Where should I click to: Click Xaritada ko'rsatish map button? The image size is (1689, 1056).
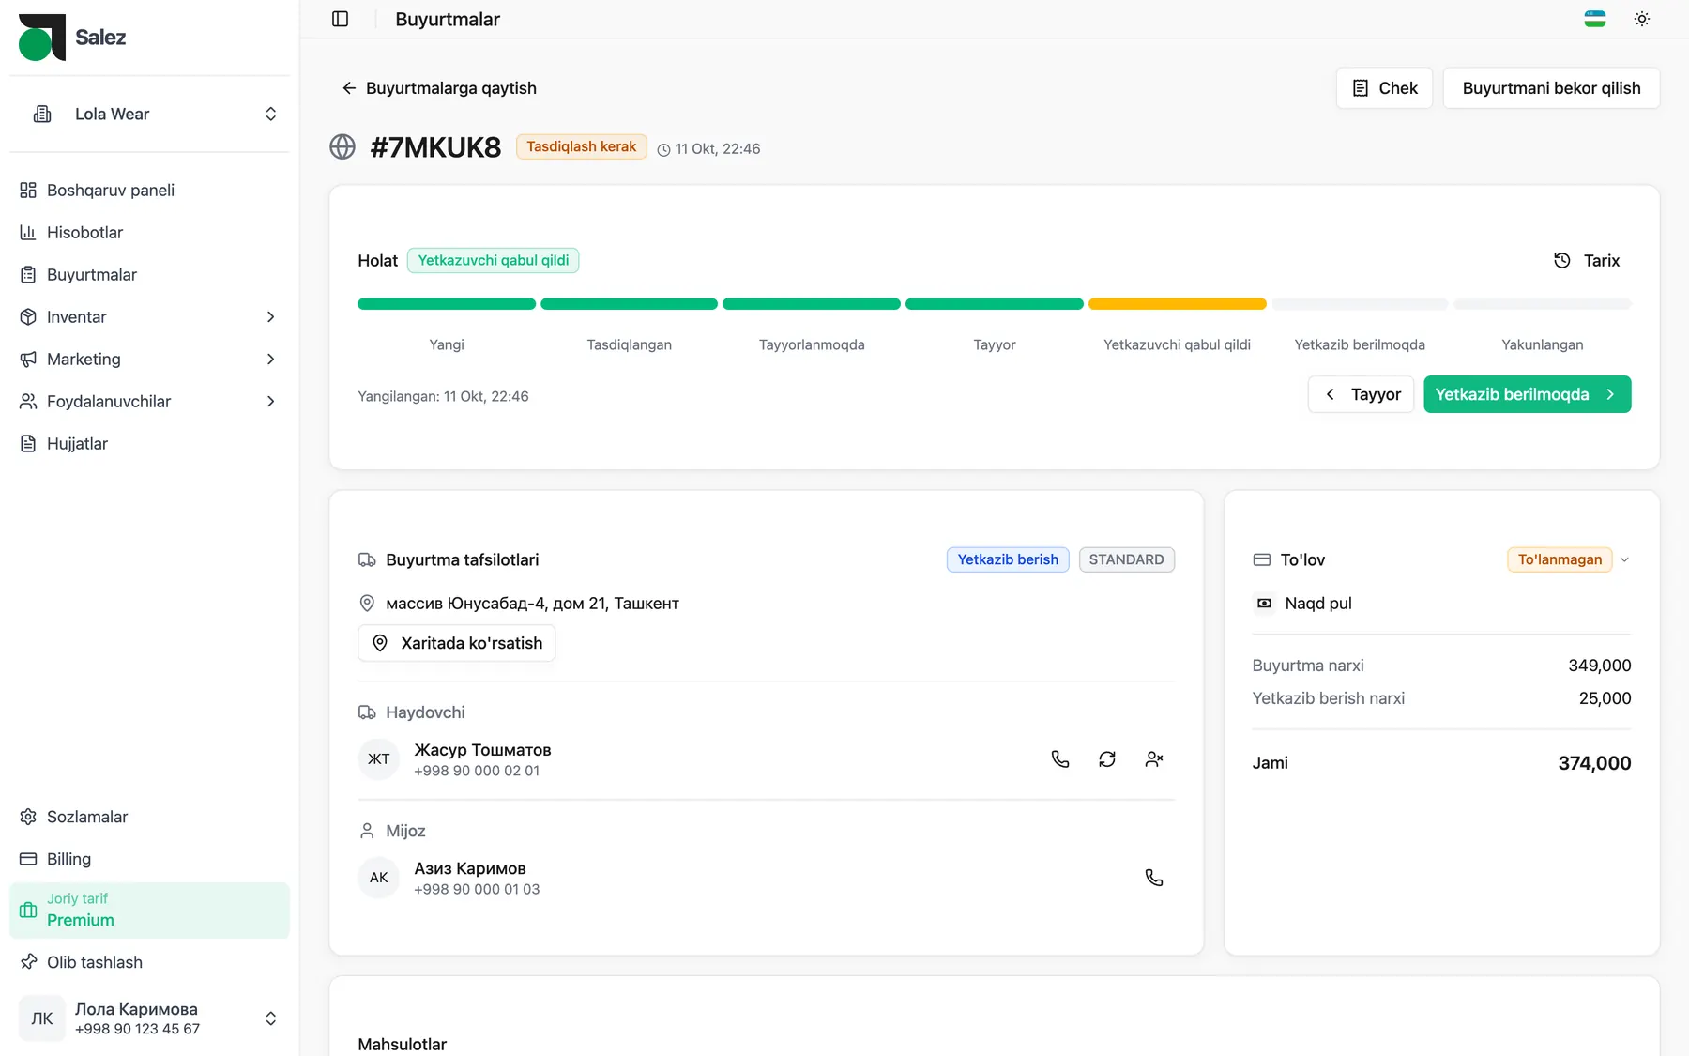457,643
